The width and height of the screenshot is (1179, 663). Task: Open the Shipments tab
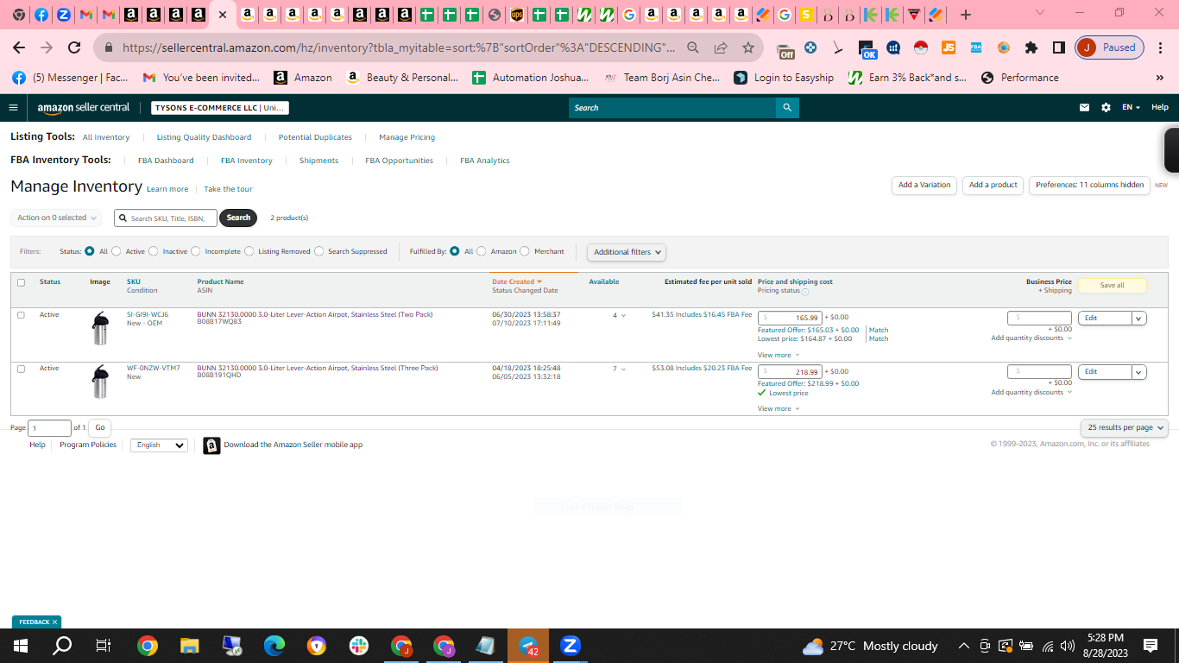click(318, 161)
